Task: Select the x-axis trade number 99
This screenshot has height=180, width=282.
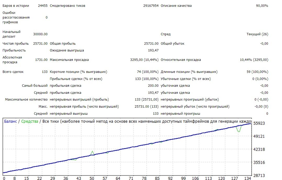Action: [x=183, y=178]
